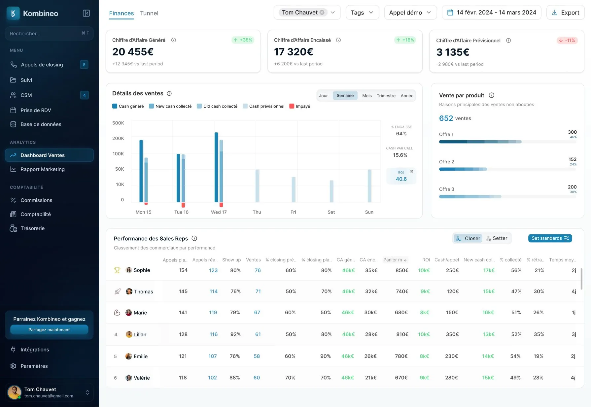Viewport: 591px width, 407px height.
Task: Click info icon beside Vente par produit
Action: click(492, 95)
